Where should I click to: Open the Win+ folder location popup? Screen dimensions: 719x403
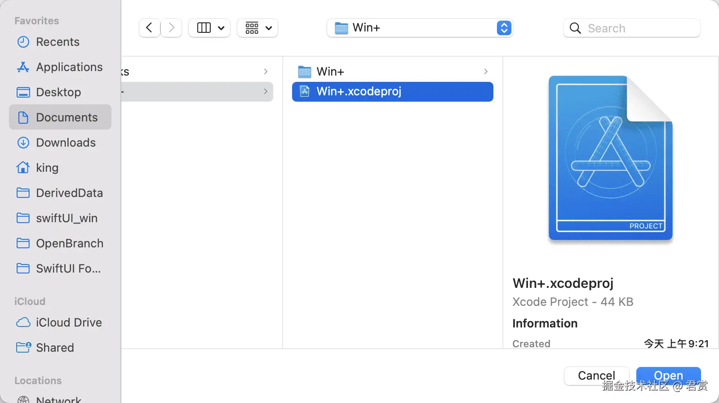tap(420, 28)
